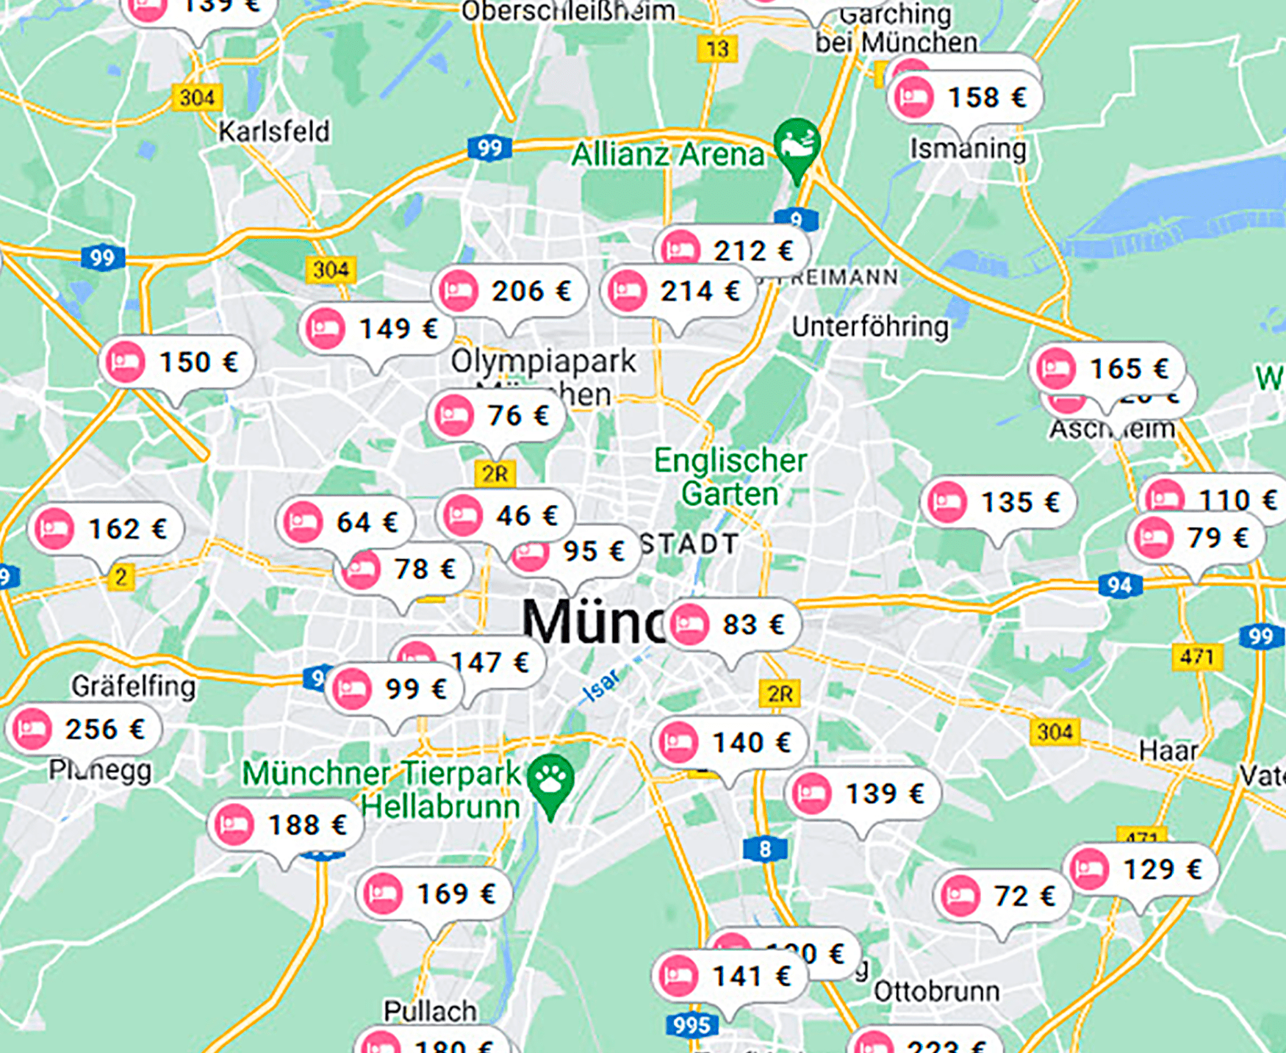The height and width of the screenshot is (1053, 1286).
Task: Select the 64 € hotel marker
Action: (x=345, y=522)
